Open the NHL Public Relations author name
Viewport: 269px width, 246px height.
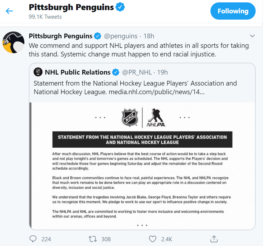(78, 72)
